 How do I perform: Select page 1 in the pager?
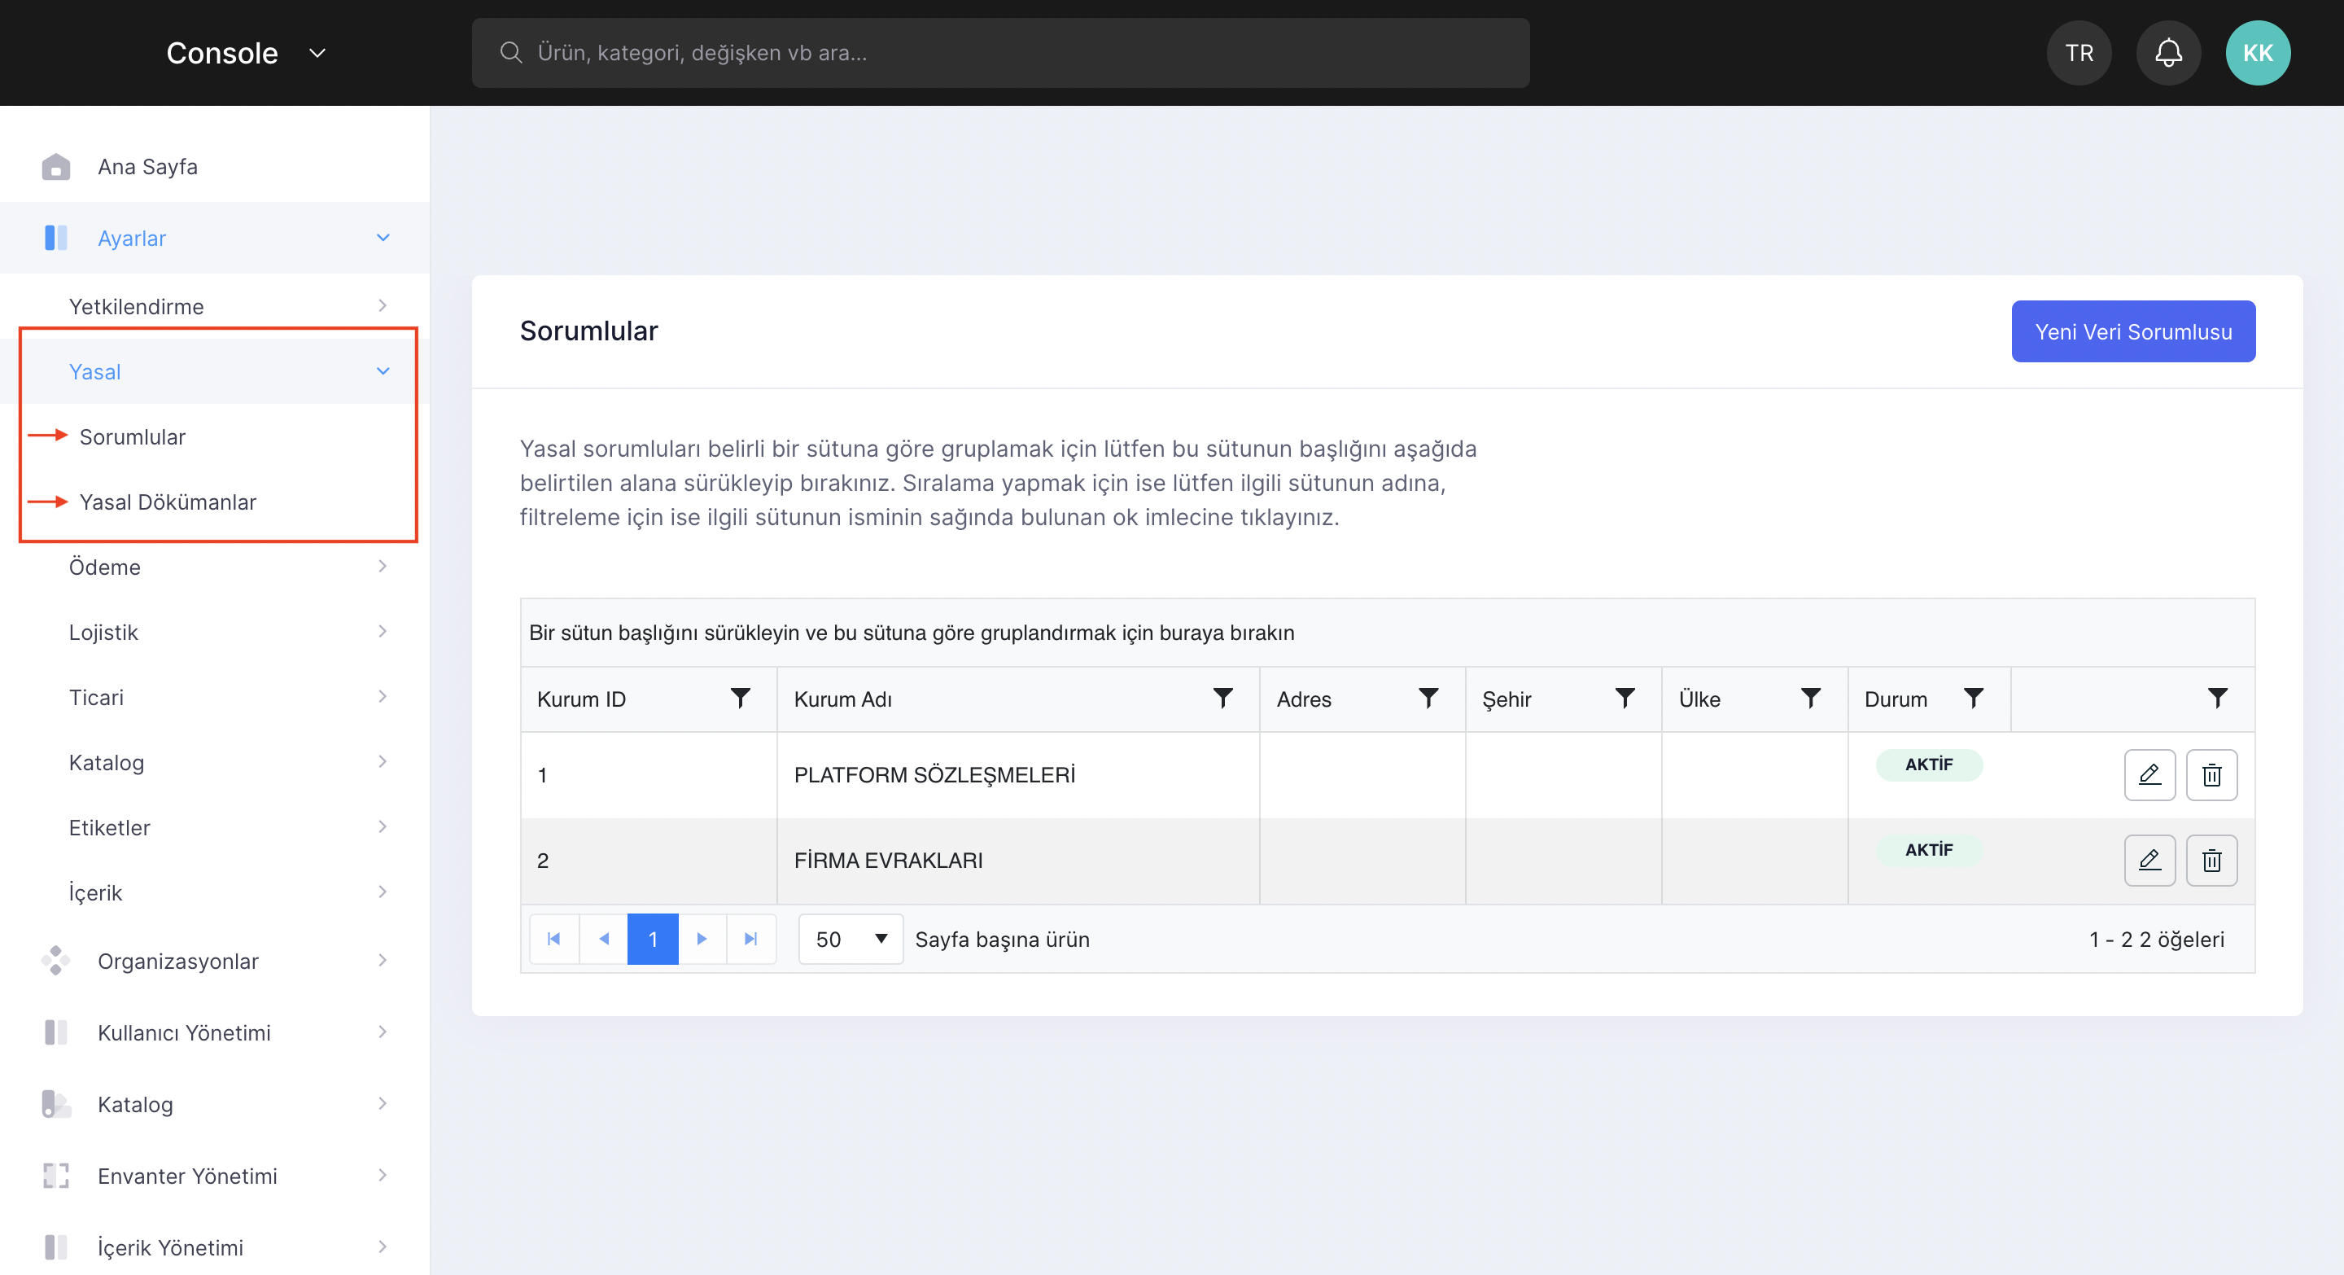pos(653,938)
